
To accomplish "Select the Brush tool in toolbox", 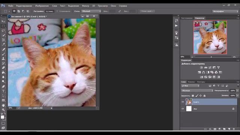I will pos(3,54).
